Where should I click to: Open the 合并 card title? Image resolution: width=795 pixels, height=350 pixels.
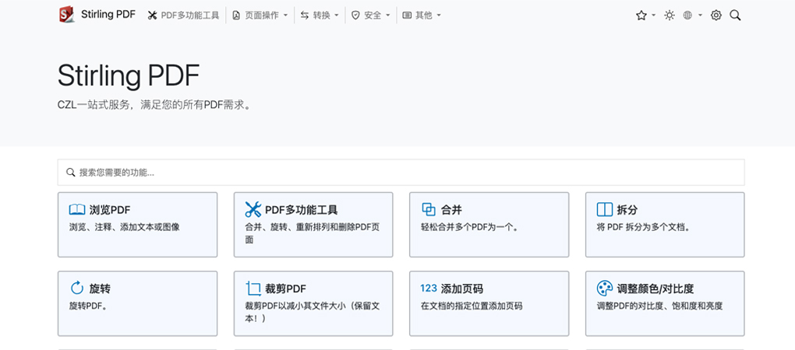pos(451,210)
